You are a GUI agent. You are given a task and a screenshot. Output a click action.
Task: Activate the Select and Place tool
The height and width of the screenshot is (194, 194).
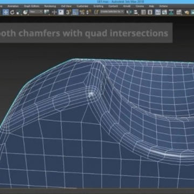click(x=25, y=12)
